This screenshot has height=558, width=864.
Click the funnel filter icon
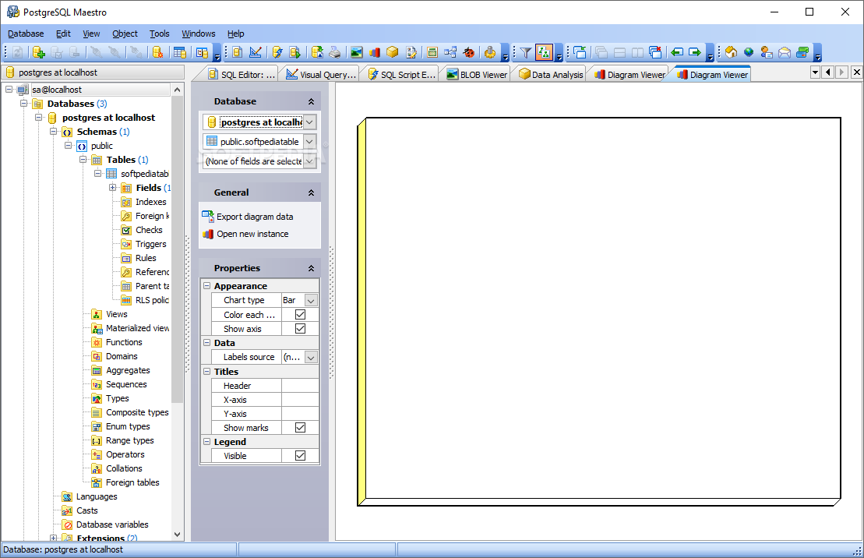[526, 52]
